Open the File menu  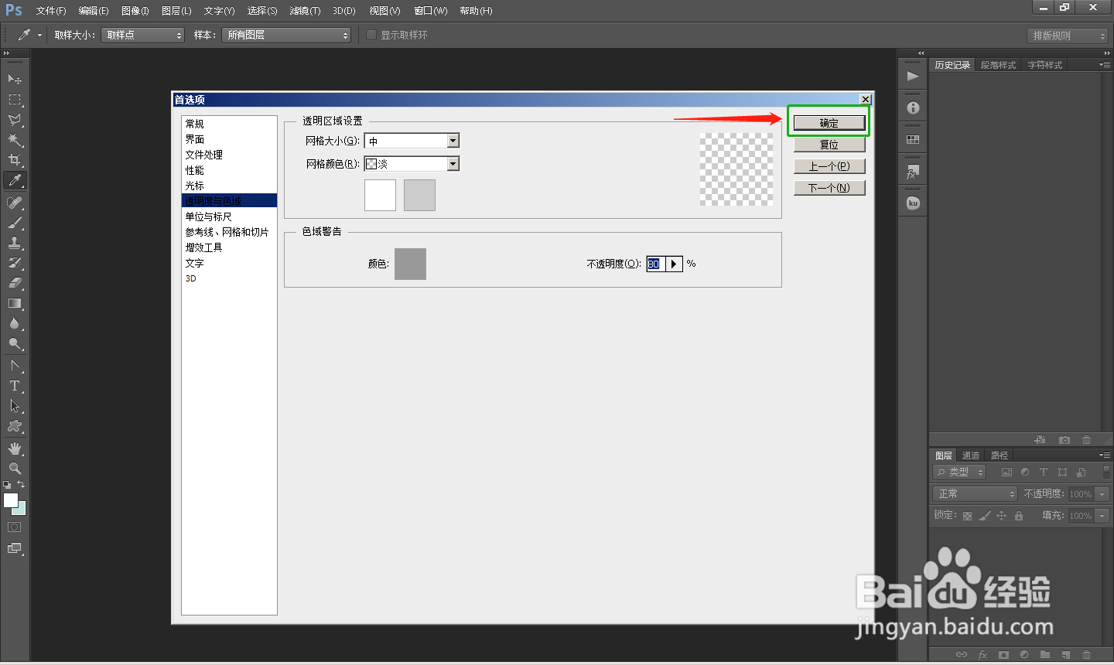pos(51,11)
